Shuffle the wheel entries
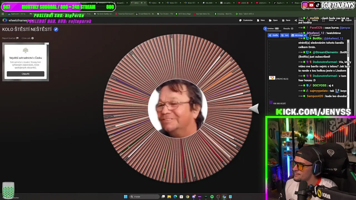The height and width of the screenshot is (200, 356). 273,35
